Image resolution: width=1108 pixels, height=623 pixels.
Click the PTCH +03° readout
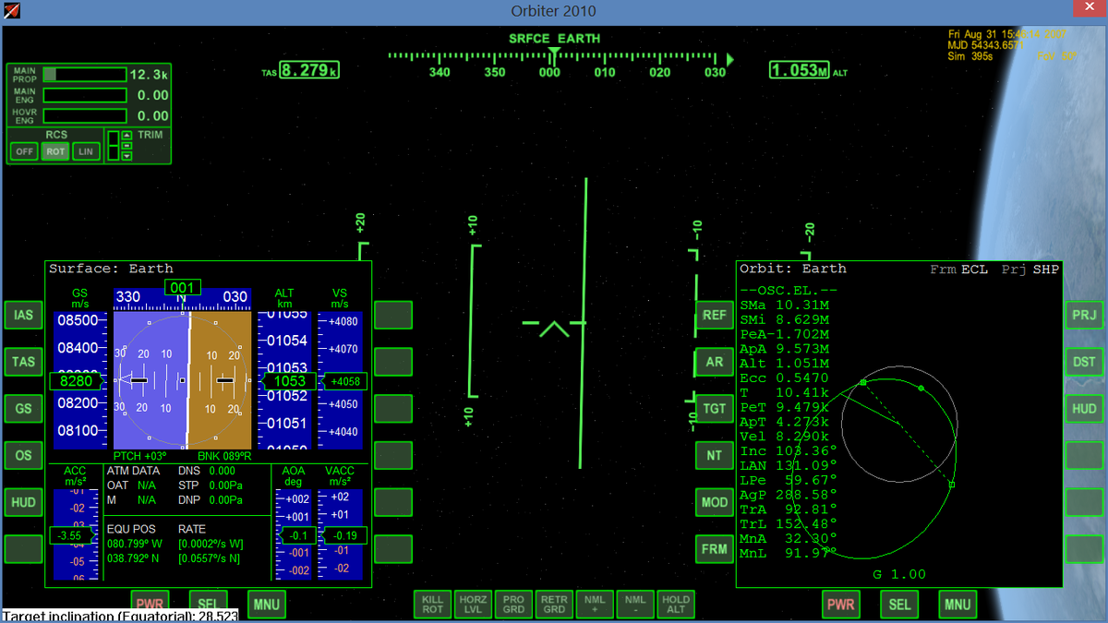click(x=139, y=457)
